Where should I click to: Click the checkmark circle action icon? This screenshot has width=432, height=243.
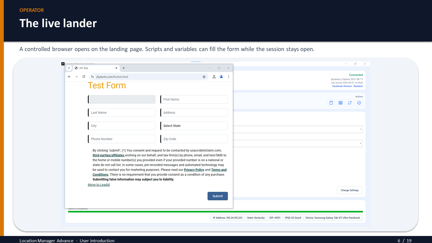[359, 103]
